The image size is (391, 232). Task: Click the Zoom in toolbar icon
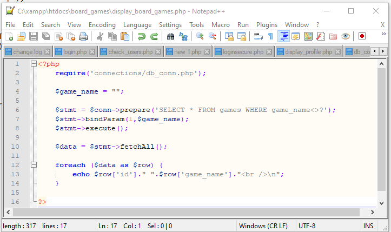tap(200, 37)
